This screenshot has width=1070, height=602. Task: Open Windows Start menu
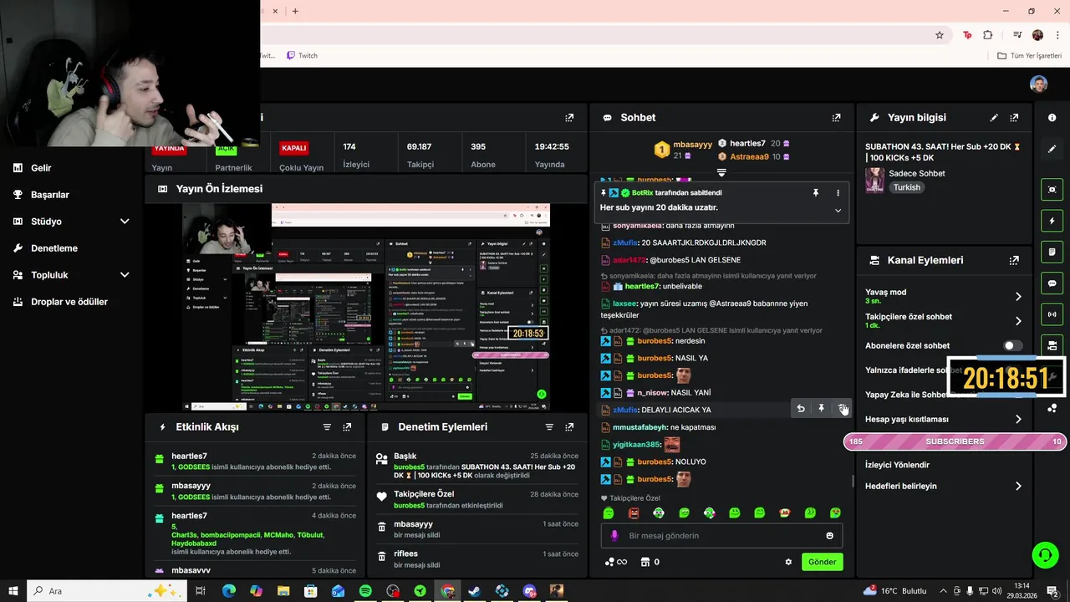tap(13, 591)
